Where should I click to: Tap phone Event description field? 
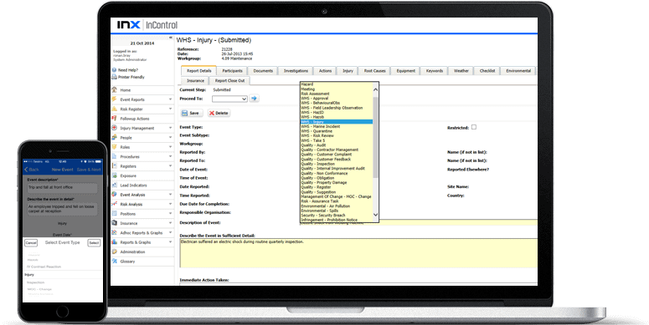point(63,188)
